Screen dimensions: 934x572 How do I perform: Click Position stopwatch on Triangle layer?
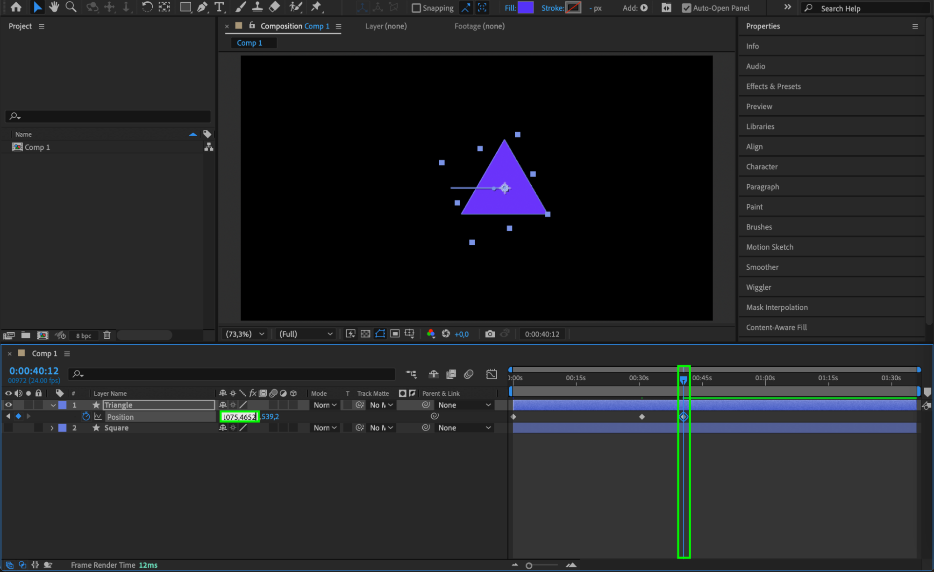pos(86,417)
